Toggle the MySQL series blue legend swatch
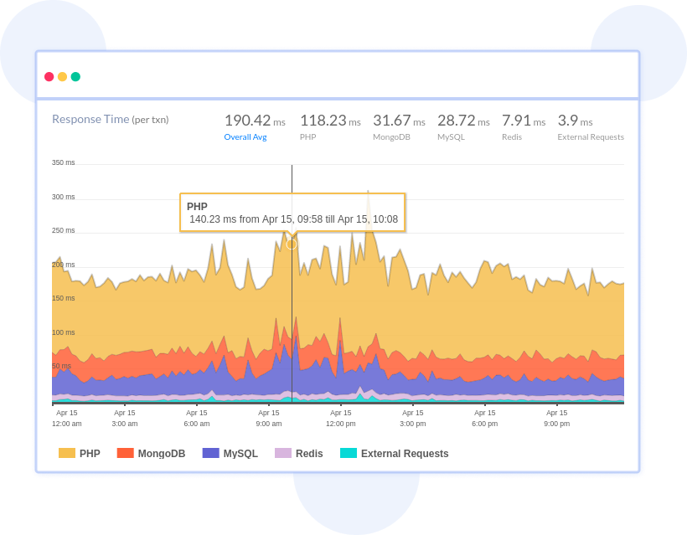Image resolution: width=687 pixels, height=535 pixels. (x=211, y=453)
